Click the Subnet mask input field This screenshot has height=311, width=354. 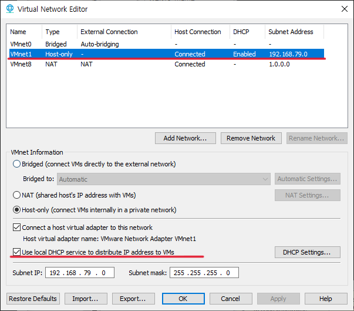pos(204,273)
